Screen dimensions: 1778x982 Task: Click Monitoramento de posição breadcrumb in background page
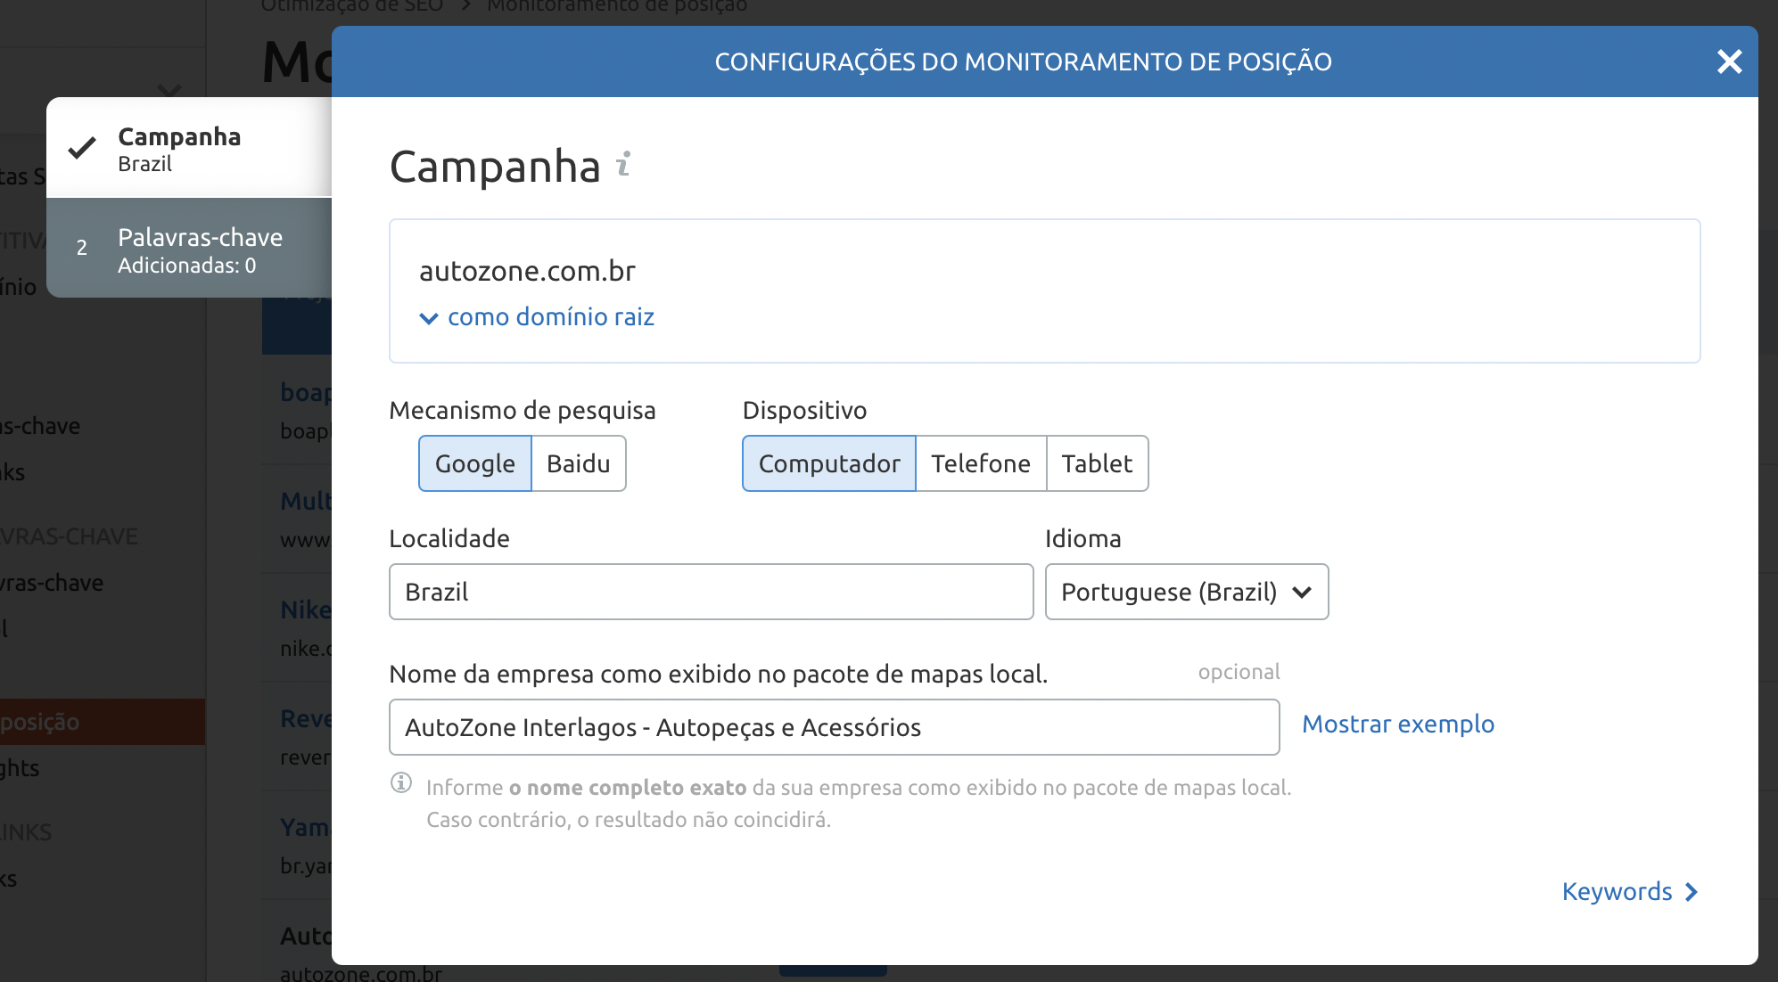[x=617, y=6]
